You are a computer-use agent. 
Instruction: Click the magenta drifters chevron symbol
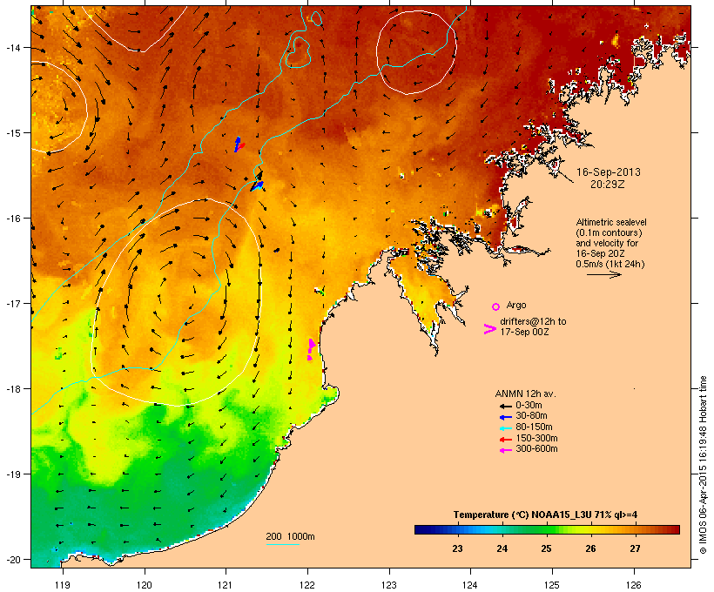coord(490,329)
